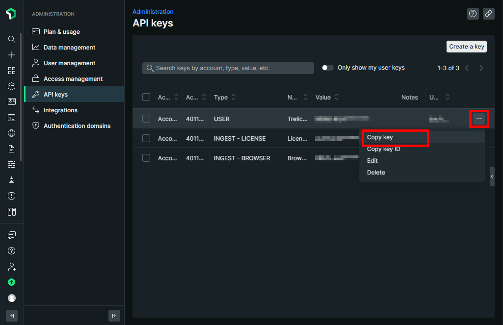The image size is (503, 325).
Task: Choose Delete from context menu
Action: [x=422, y=173]
